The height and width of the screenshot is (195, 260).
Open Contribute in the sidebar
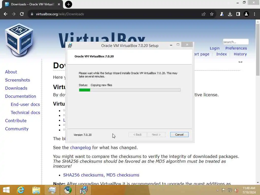click(x=16, y=121)
